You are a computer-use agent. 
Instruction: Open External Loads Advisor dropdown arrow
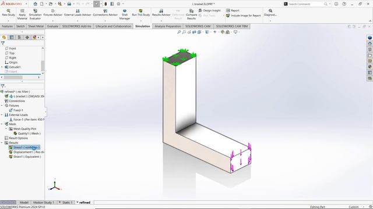click(78, 21)
